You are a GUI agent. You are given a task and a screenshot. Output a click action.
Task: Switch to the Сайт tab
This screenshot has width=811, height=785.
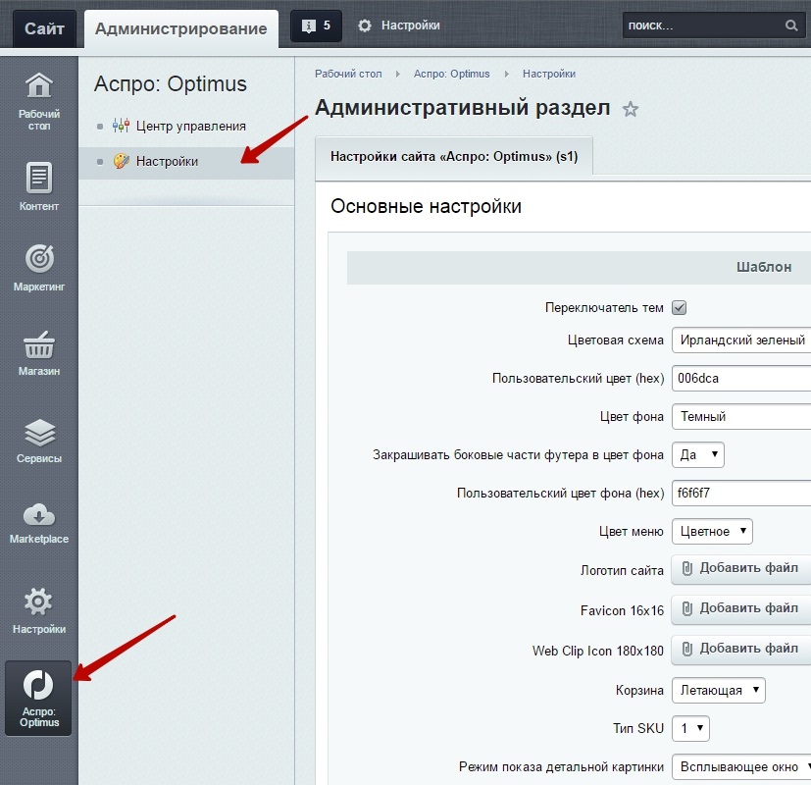point(44,28)
